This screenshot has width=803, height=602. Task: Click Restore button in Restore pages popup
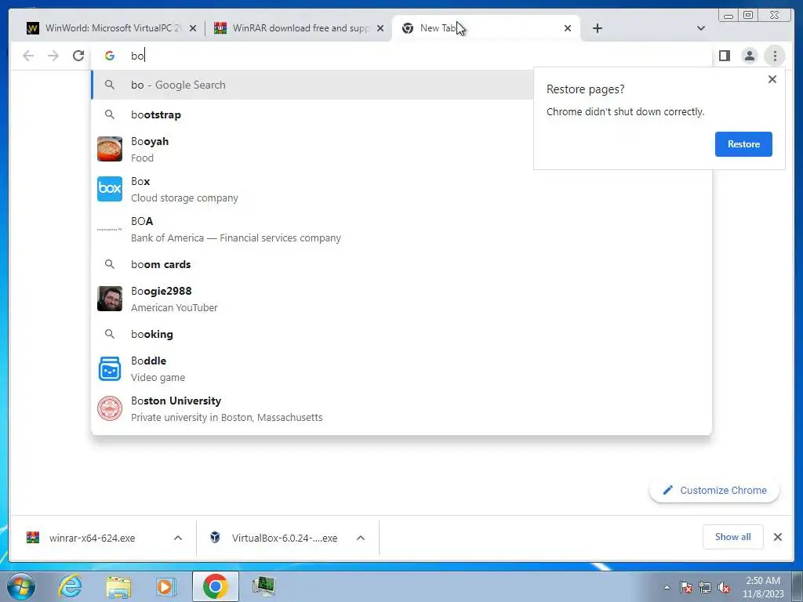point(743,144)
